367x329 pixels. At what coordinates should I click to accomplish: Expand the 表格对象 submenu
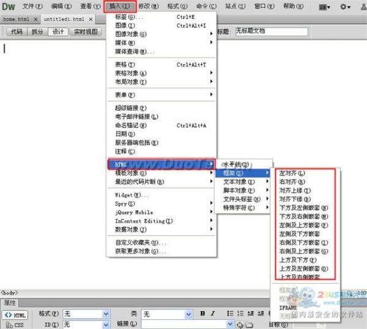point(162,73)
